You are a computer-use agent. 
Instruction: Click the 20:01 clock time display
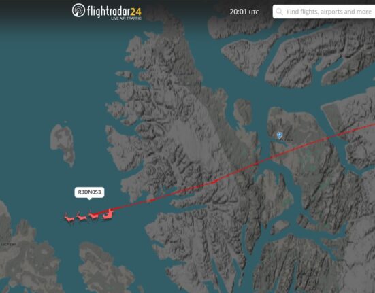(x=238, y=12)
